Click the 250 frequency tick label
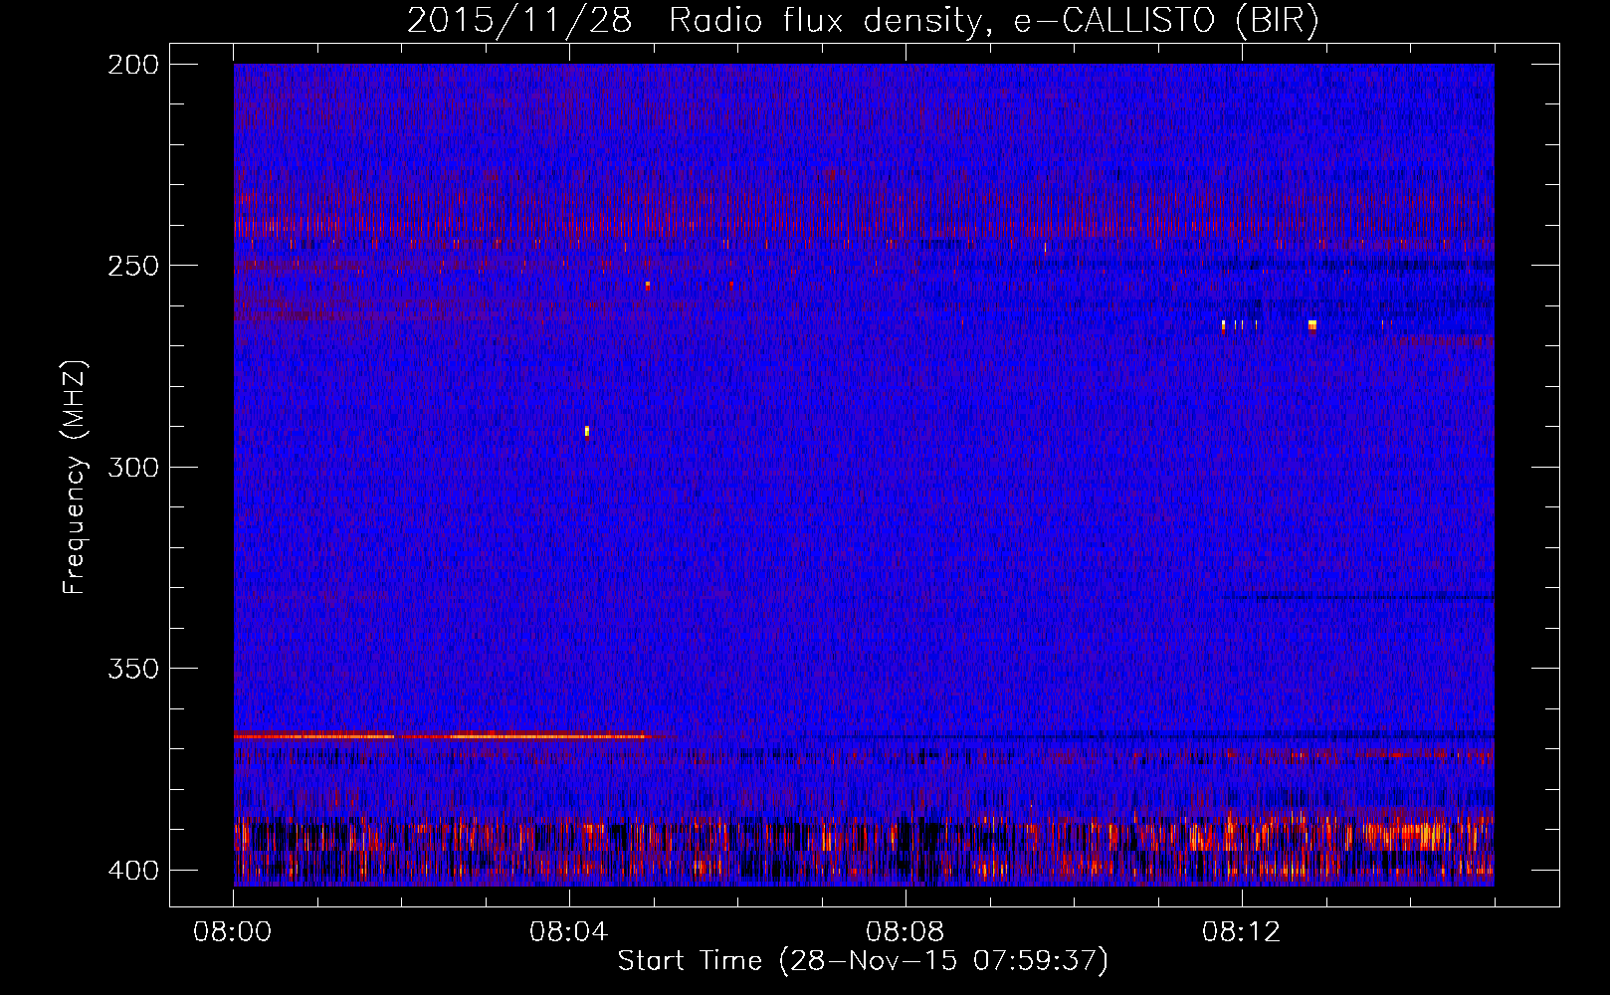This screenshot has height=995, width=1610. [133, 266]
